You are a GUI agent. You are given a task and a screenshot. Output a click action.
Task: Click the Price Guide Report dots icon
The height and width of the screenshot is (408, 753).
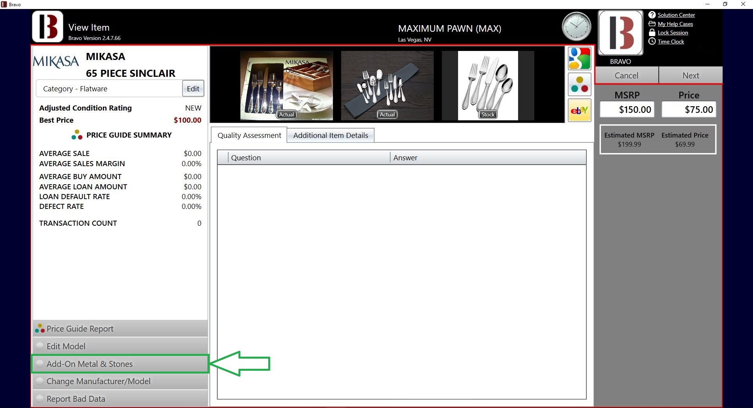[x=40, y=328]
